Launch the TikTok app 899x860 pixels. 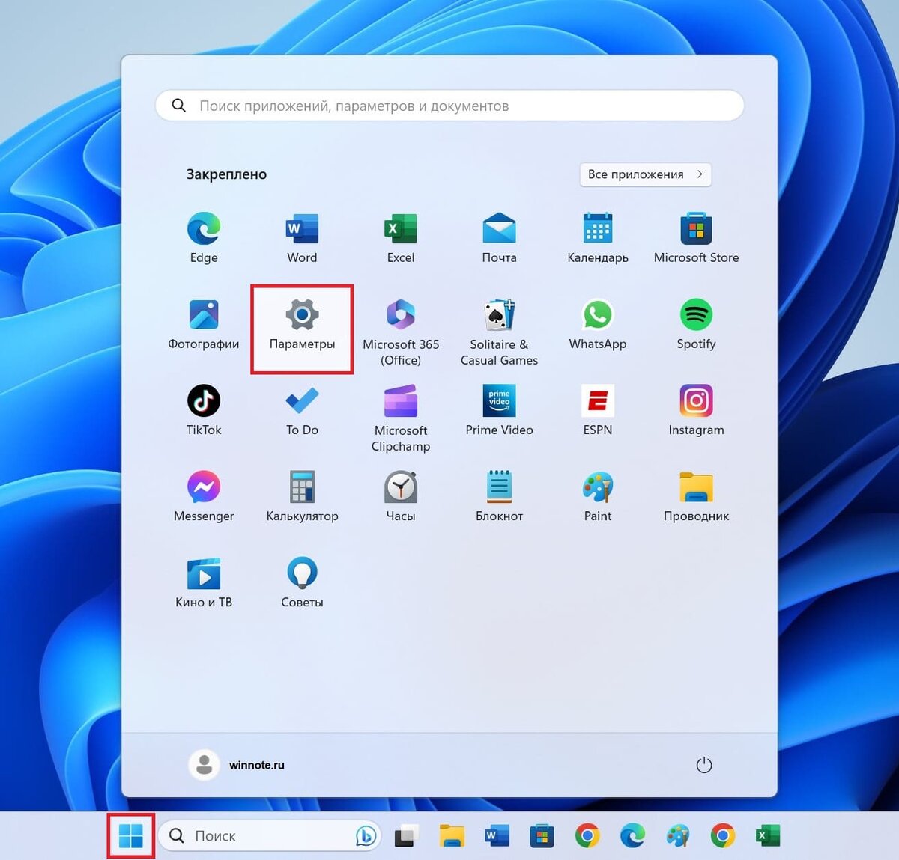pyautogui.click(x=204, y=411)
